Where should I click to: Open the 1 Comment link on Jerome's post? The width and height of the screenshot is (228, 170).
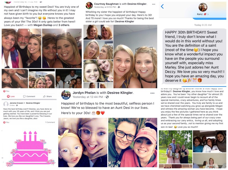tap(50, 122)
